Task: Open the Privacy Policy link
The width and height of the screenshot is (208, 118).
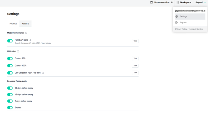Action: pos(181,29)
